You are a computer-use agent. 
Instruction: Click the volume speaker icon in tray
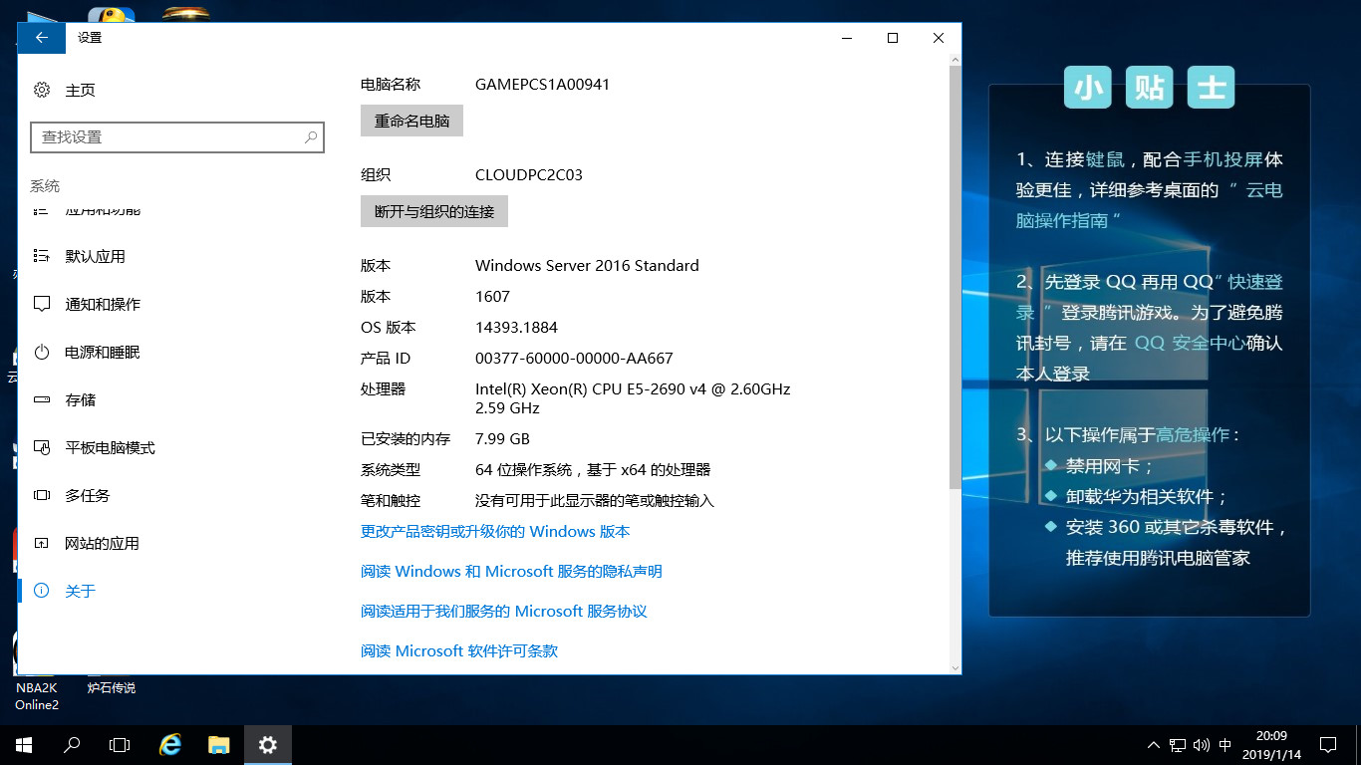coord(1201,745)
